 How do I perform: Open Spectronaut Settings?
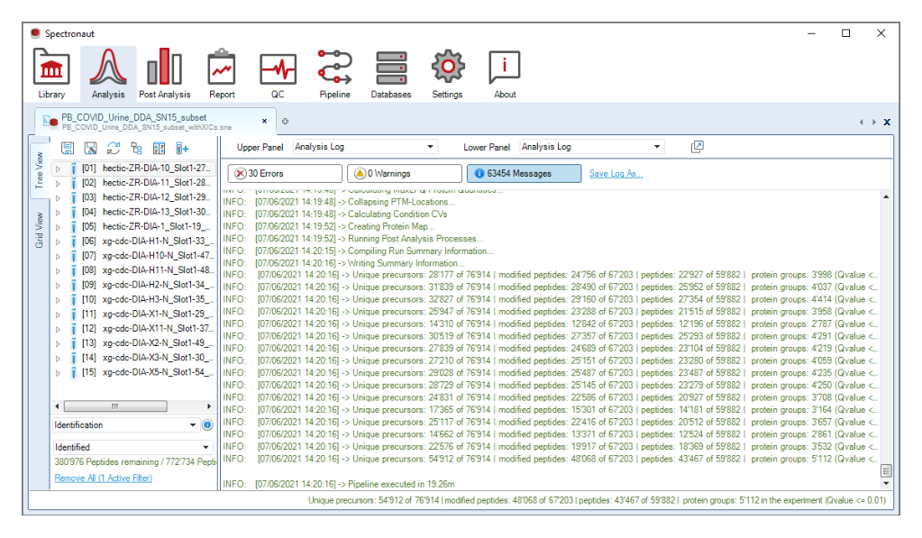point(447,74)
